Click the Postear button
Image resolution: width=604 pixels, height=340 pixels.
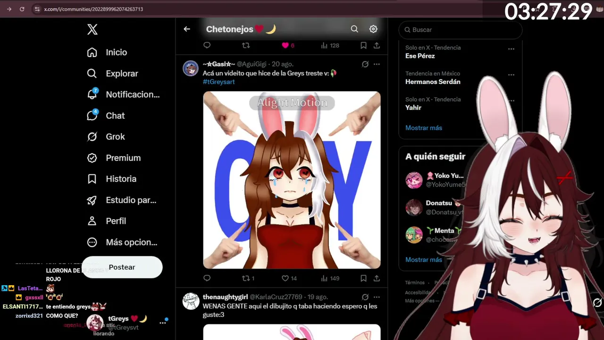[x=122, y=267]
